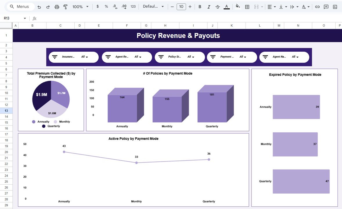Open the text color picker
The width and height of the screenshot is (342, 209).
pyautogui.click(x=226, y=6)
